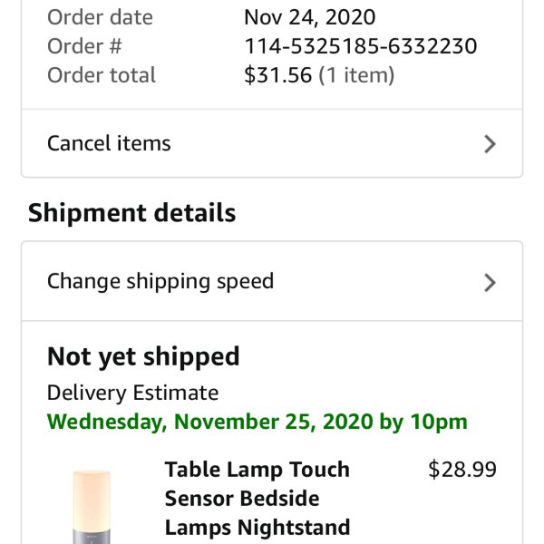This screenshot has height=544, width=544.
Task: Click the Order # label
Action: [84, 46]
